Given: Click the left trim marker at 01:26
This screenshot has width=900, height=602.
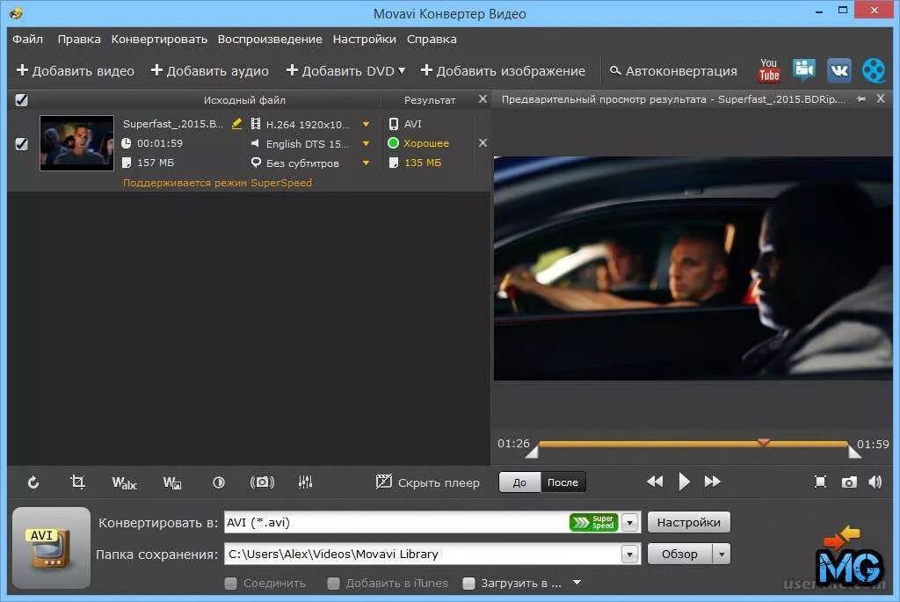Looking at the screenshot, I should coord(532,452).
